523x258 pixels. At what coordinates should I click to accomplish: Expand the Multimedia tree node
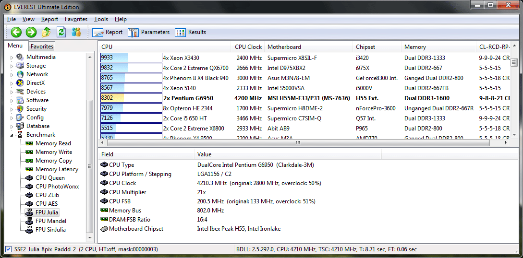point(12,57)
